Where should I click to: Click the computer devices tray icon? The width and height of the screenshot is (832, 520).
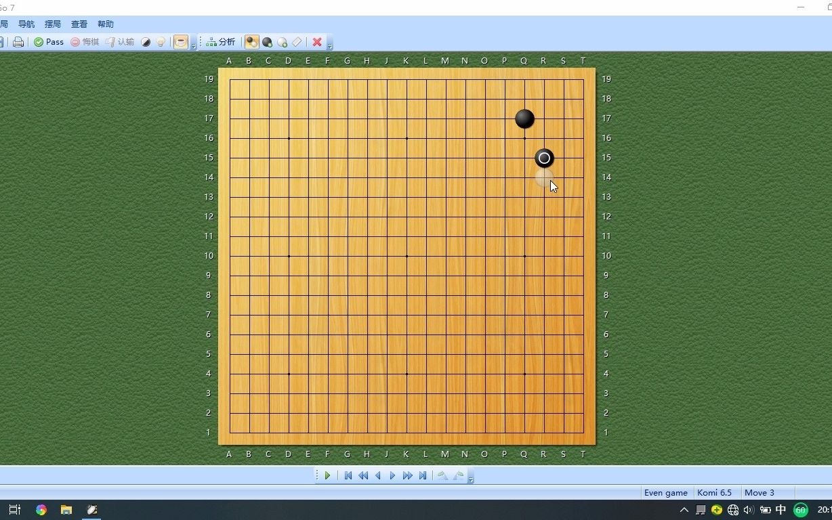[x=701, y=510]
